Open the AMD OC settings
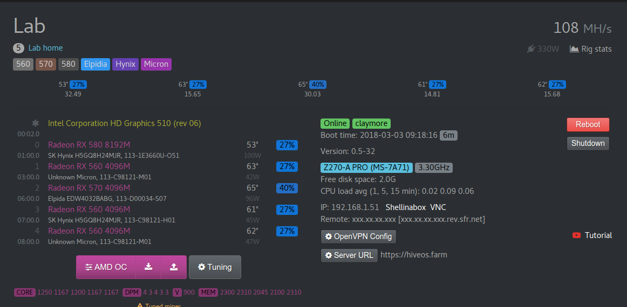This screenshot has height=307, width=627. click(x=106, y=267)
